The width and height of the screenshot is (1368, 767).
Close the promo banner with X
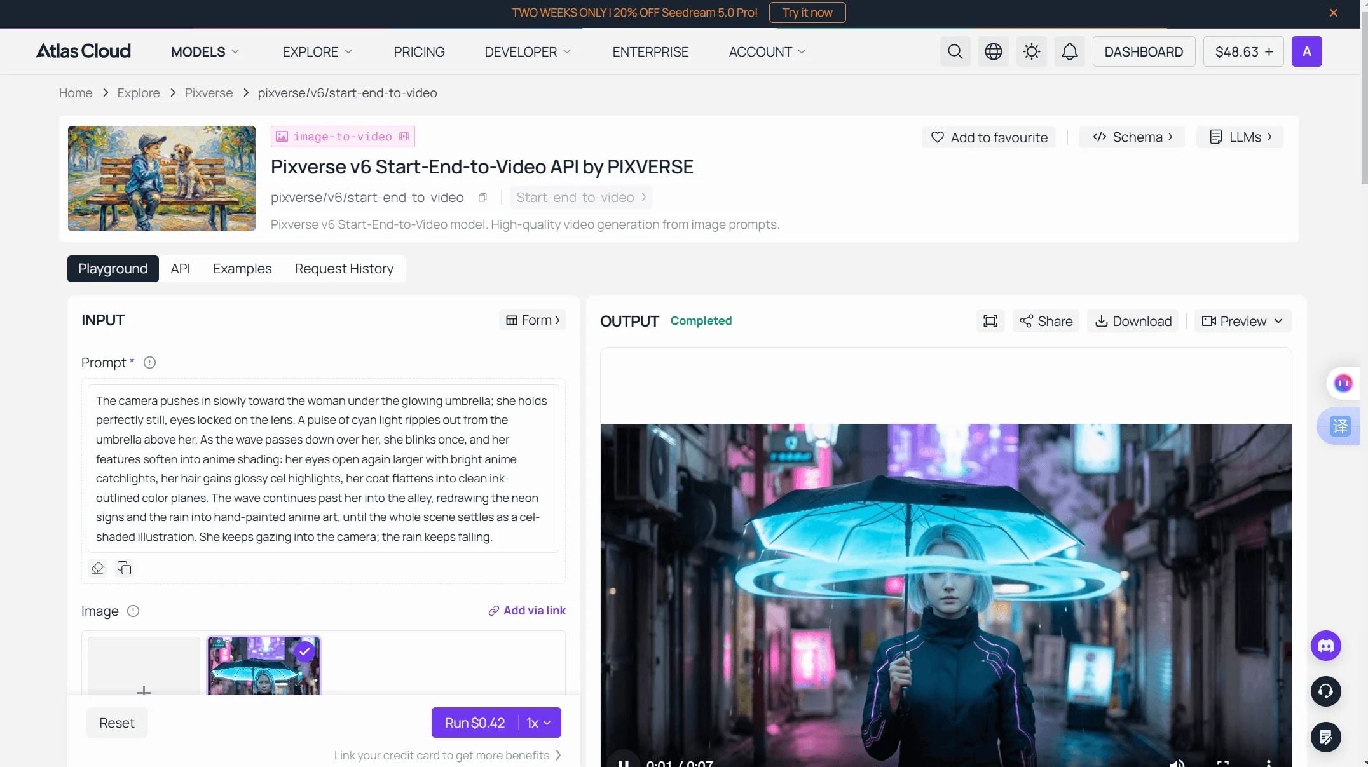[x=1334, y=13]
